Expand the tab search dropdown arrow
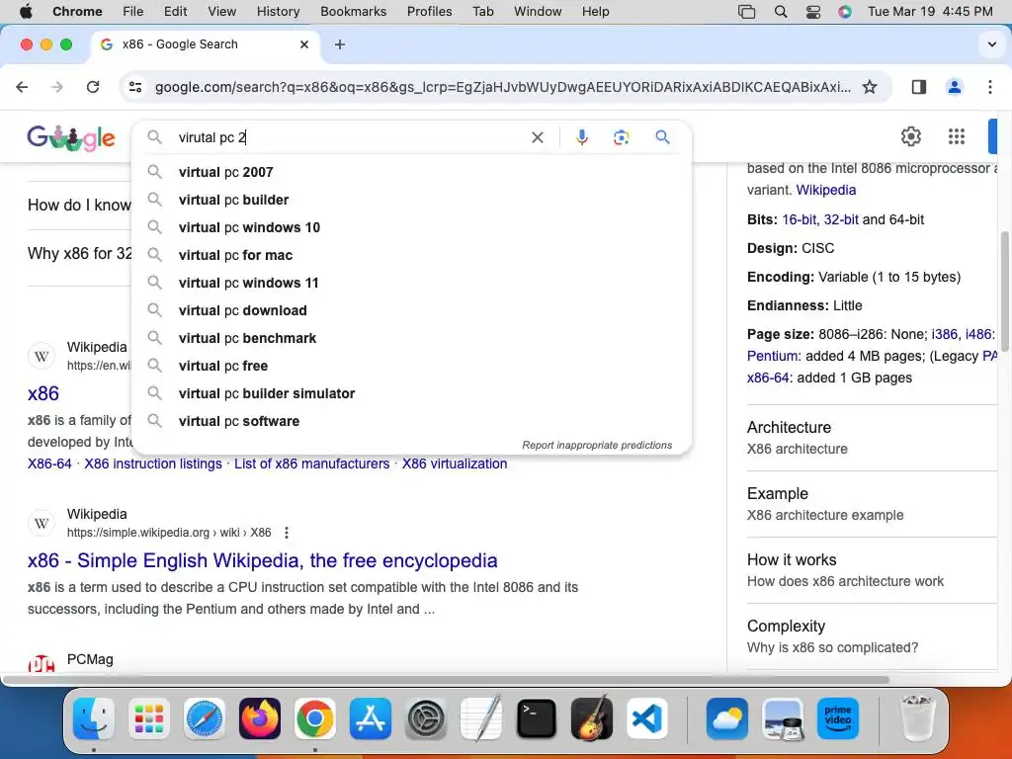The width and height of the screenshot is (1012, 759). coord(991,44)
